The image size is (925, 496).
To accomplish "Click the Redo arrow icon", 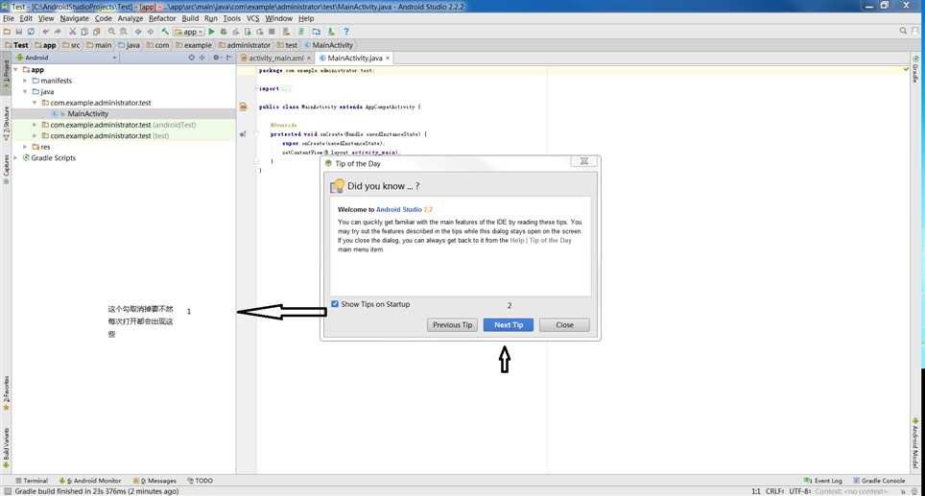I will pyautogui.click(x=58, y=32).
